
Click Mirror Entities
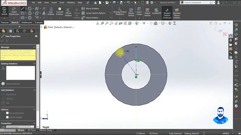click(x=90, y=9)
